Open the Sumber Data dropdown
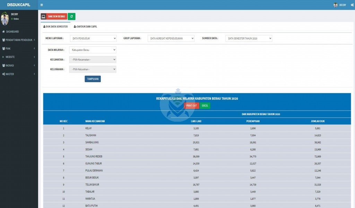This screenshot has height=208, width=355. [x=249, y=38]
